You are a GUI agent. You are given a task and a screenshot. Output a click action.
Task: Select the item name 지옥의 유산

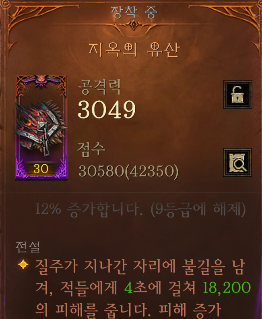point(134,50)
